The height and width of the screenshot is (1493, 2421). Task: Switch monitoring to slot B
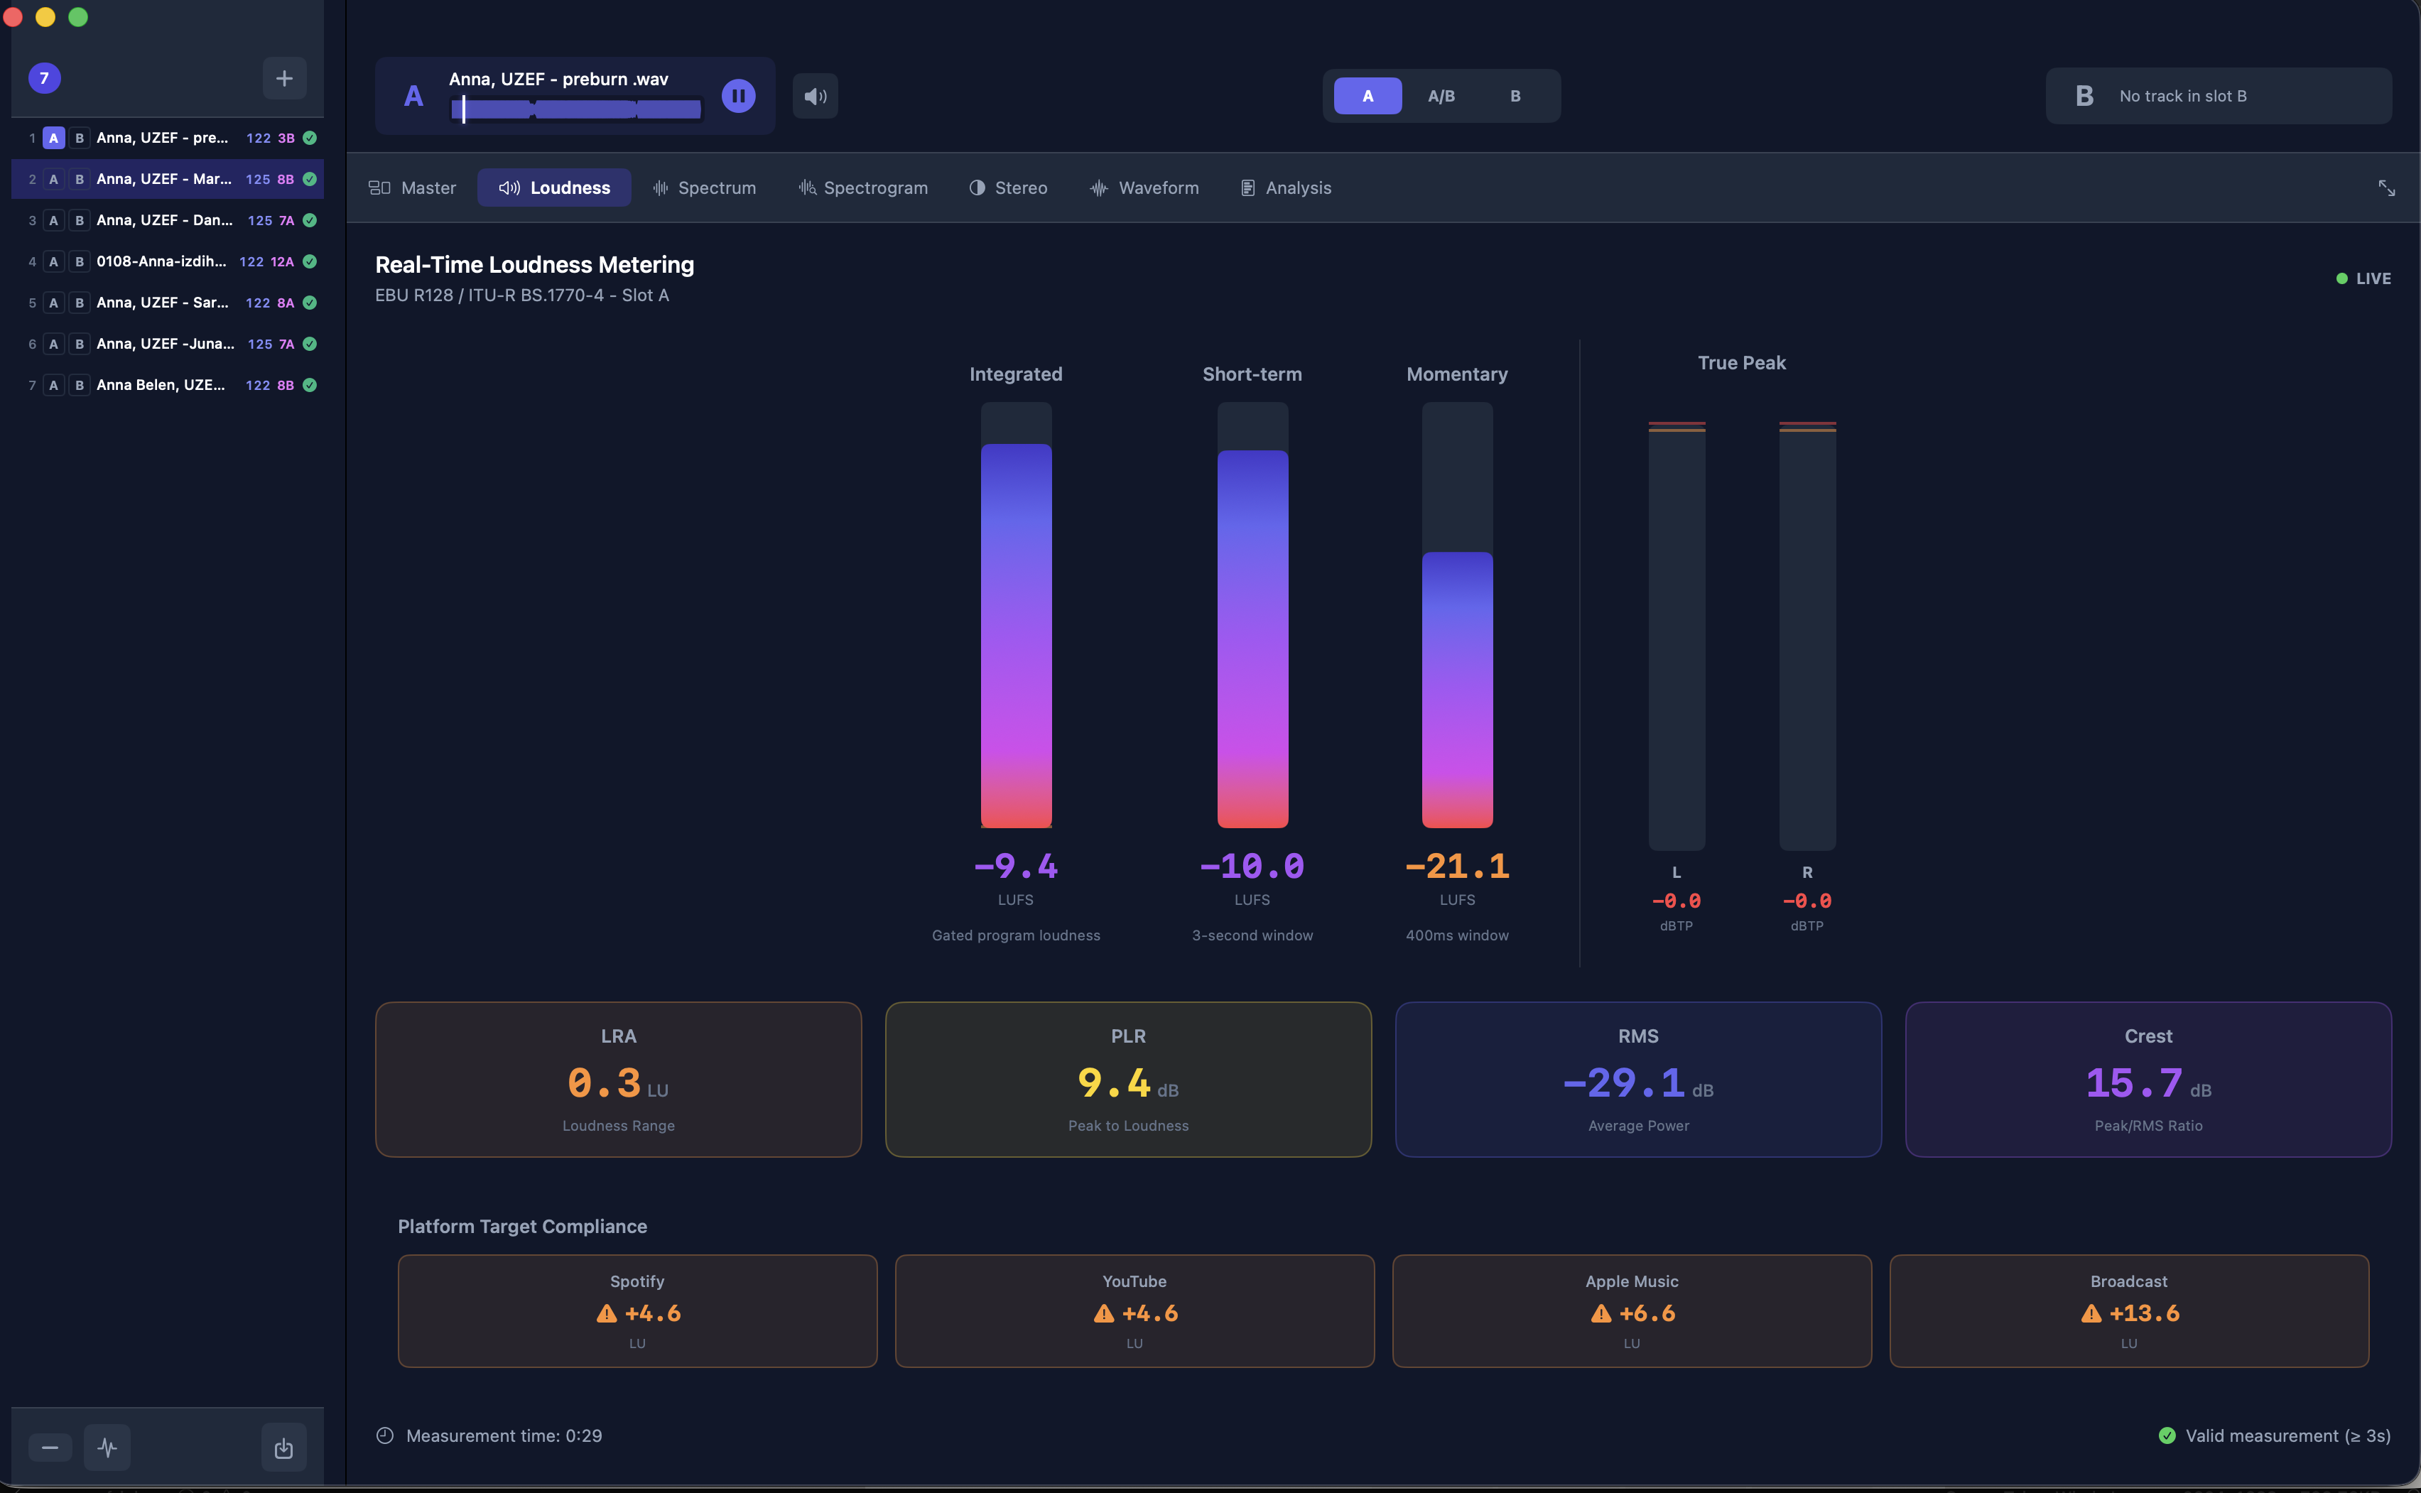1515,96
